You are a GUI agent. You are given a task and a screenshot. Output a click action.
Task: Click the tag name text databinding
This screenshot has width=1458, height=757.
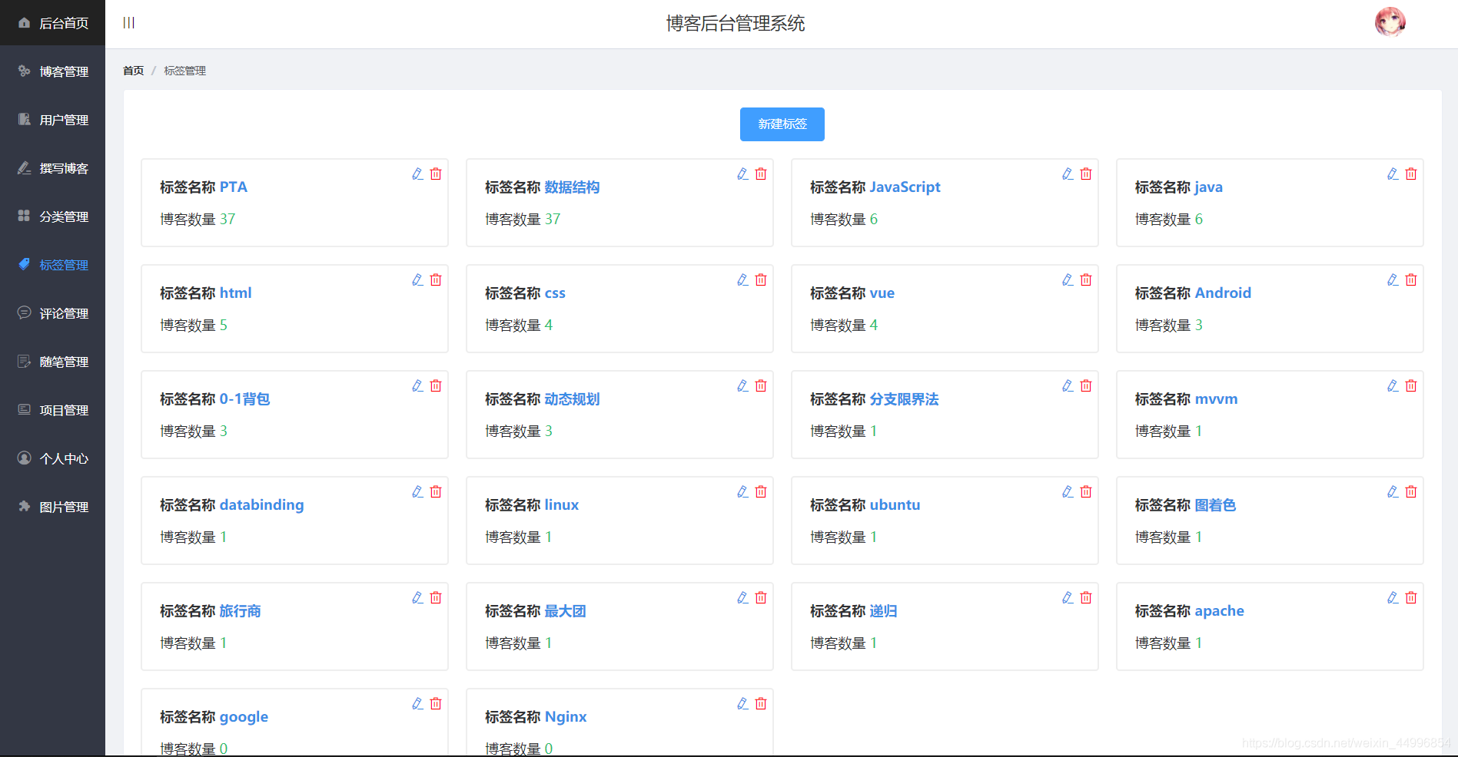(262, 505)
